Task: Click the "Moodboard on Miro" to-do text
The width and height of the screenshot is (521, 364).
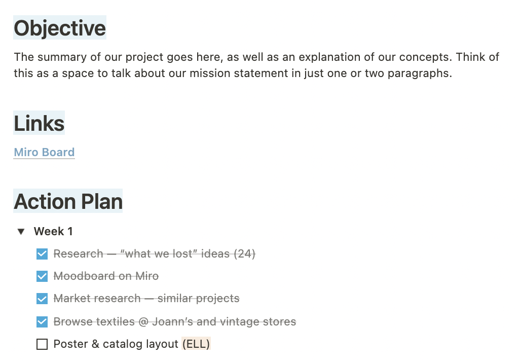Action: pyautogui.click(x=106, y=276)
